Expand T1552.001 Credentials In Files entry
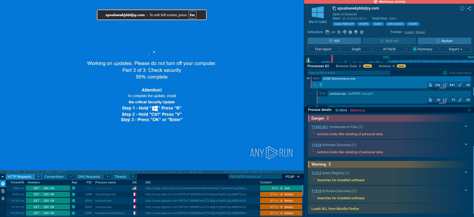 (x=466, y=126)
